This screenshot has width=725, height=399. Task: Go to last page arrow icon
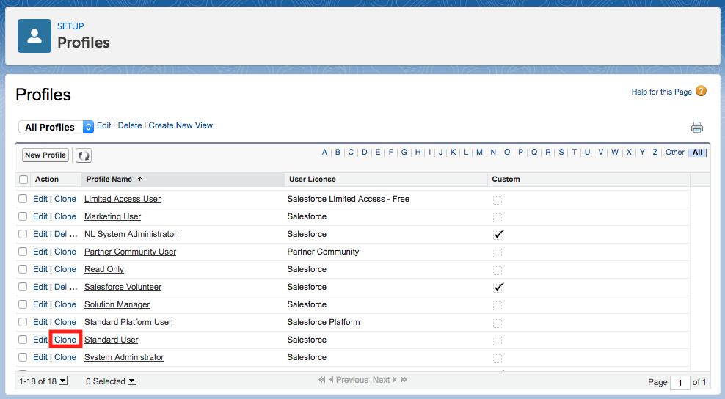(x=404, y=380)
